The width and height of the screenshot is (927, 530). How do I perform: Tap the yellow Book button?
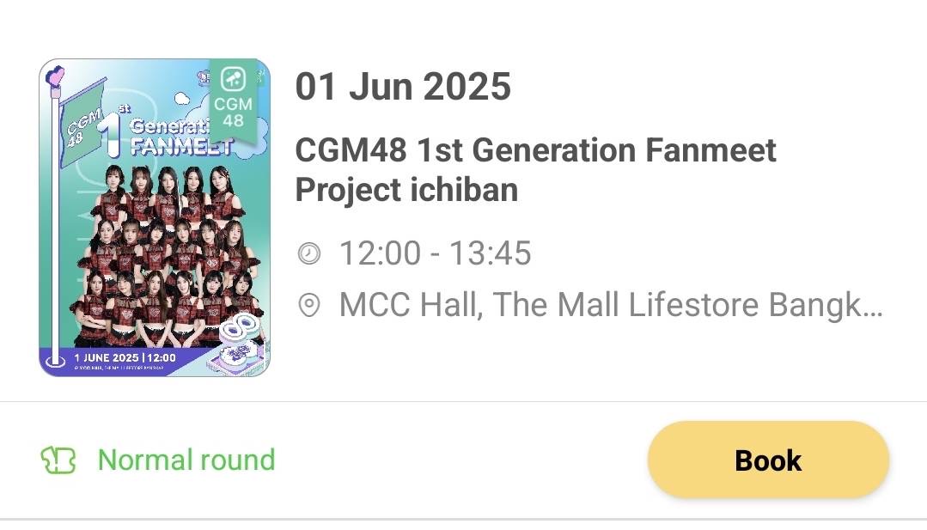768,459
